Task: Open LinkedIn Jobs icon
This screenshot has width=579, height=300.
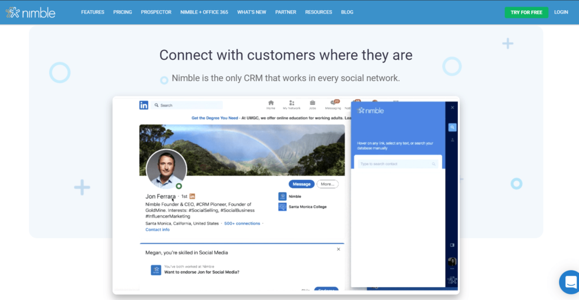Action: coord(312,105)
